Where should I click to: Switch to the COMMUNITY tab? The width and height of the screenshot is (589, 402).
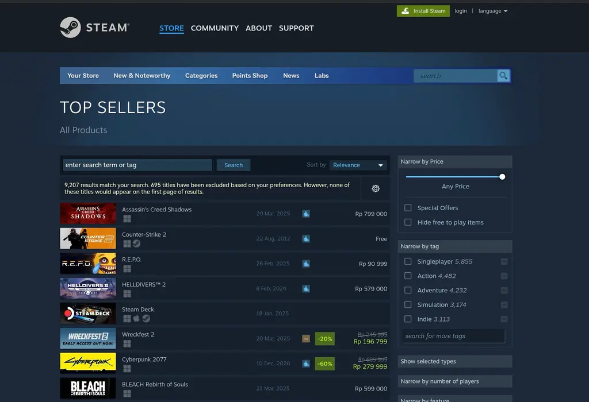(215, 28)
